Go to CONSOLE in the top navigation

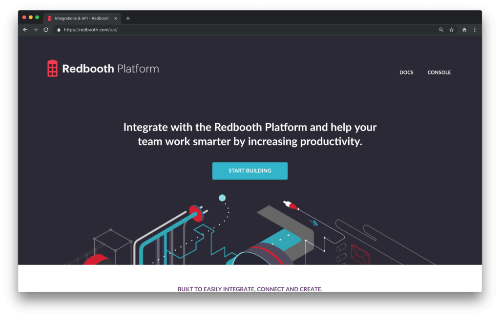point(439,73)
